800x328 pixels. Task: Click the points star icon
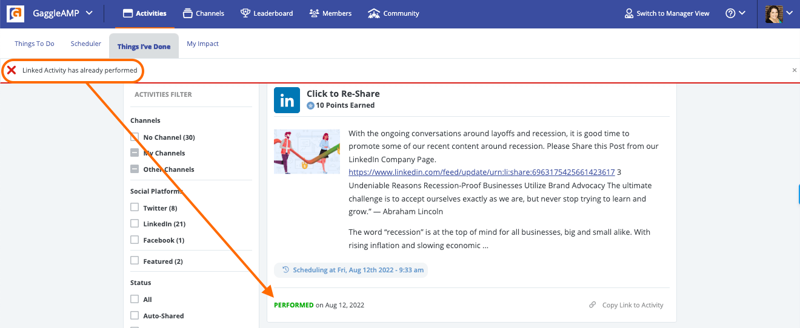(x=310, y=105)
